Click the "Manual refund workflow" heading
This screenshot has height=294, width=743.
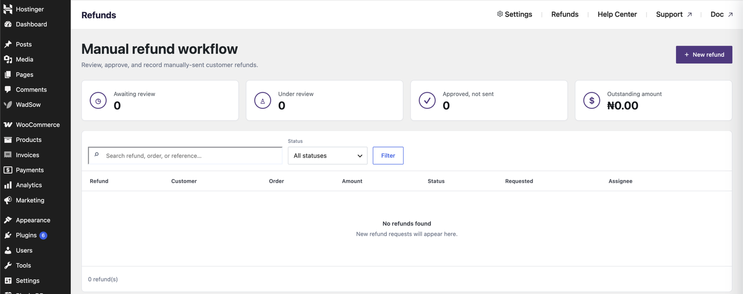(159, 49)
